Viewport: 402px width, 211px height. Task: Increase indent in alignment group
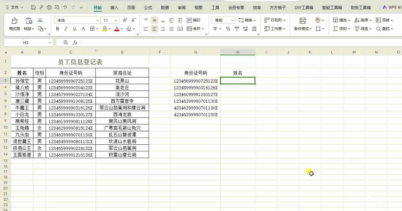180,20
